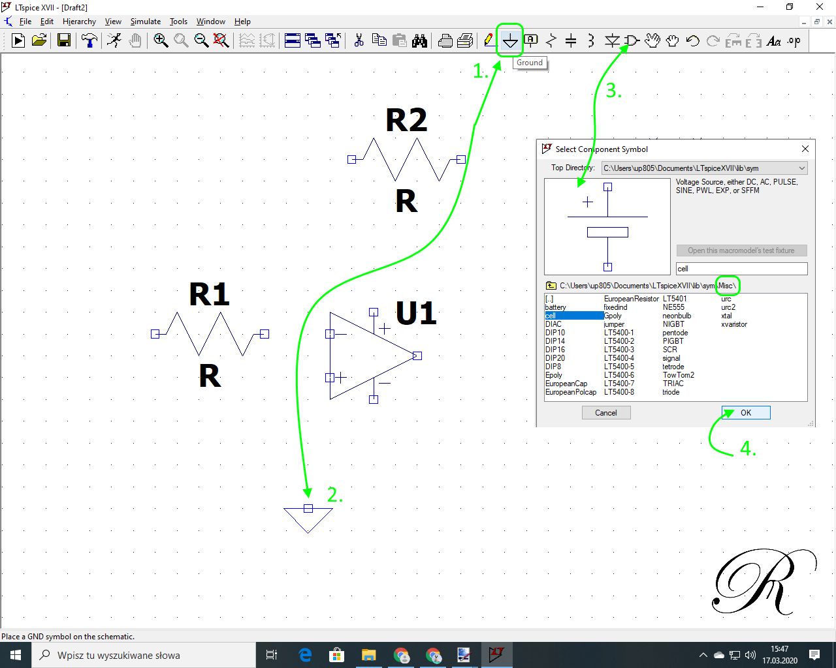Click the U1 op-amp symbol on schematic
Viewport: 836px width, 668px height.
(x=372, y=356)
